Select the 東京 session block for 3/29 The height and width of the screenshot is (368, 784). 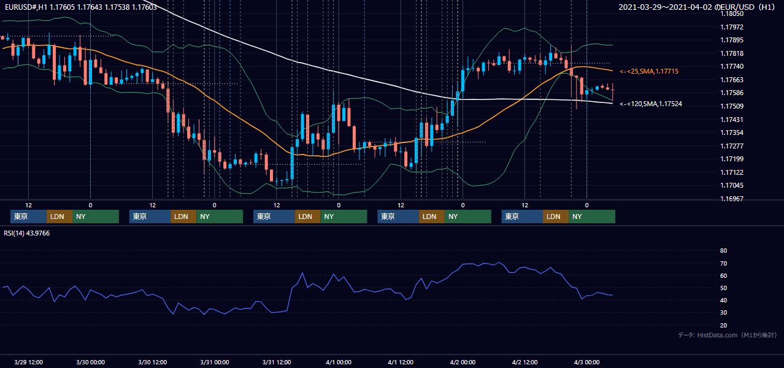point(28,217)
